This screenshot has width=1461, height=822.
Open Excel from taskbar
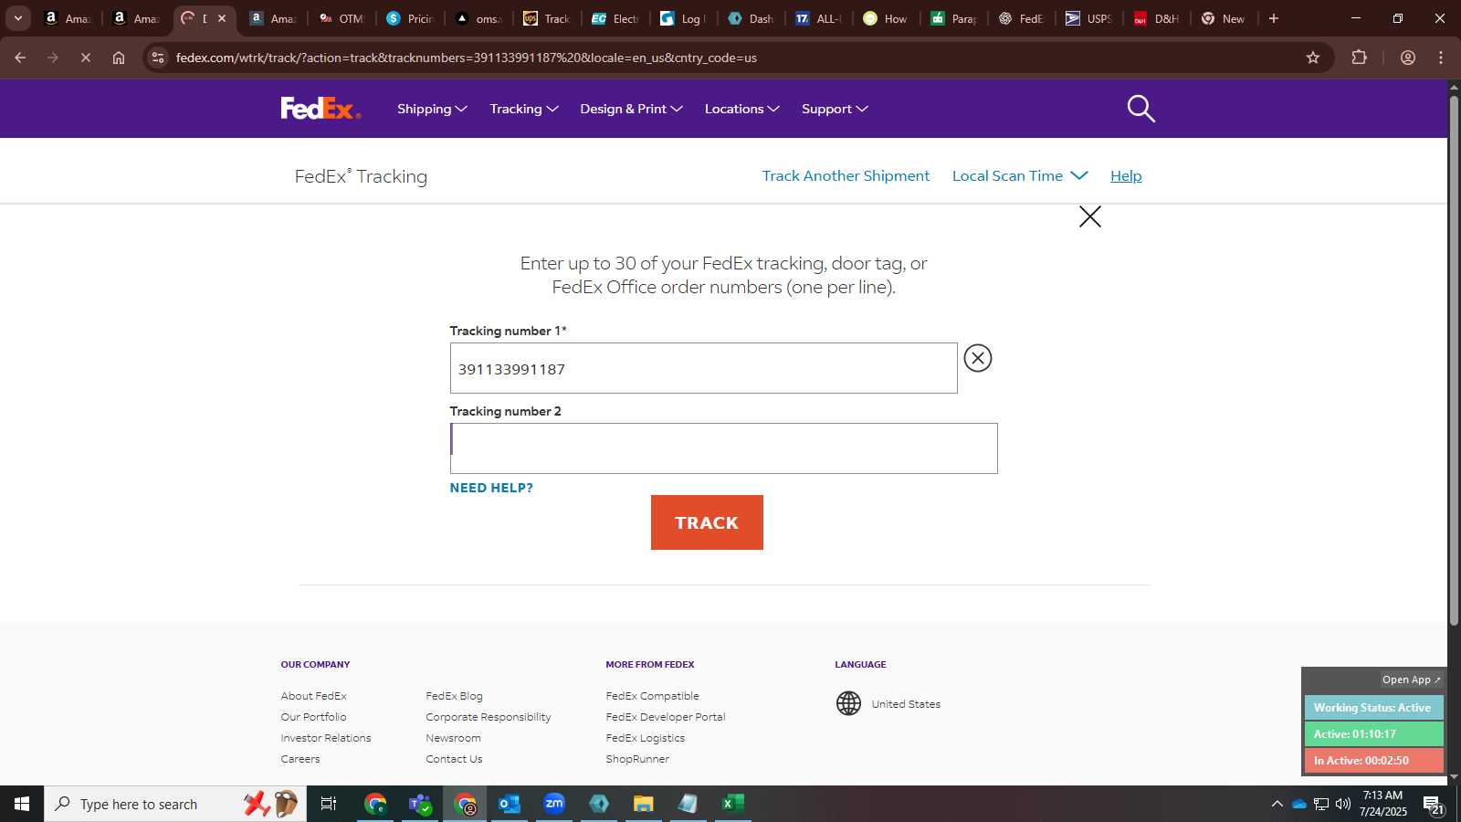point(732,804)
